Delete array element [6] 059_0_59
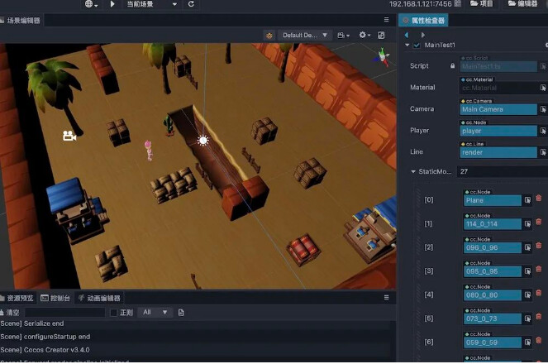 click(539, 340)
